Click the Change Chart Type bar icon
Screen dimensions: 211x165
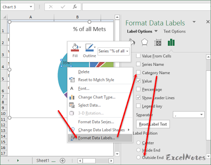click(72, 97)
